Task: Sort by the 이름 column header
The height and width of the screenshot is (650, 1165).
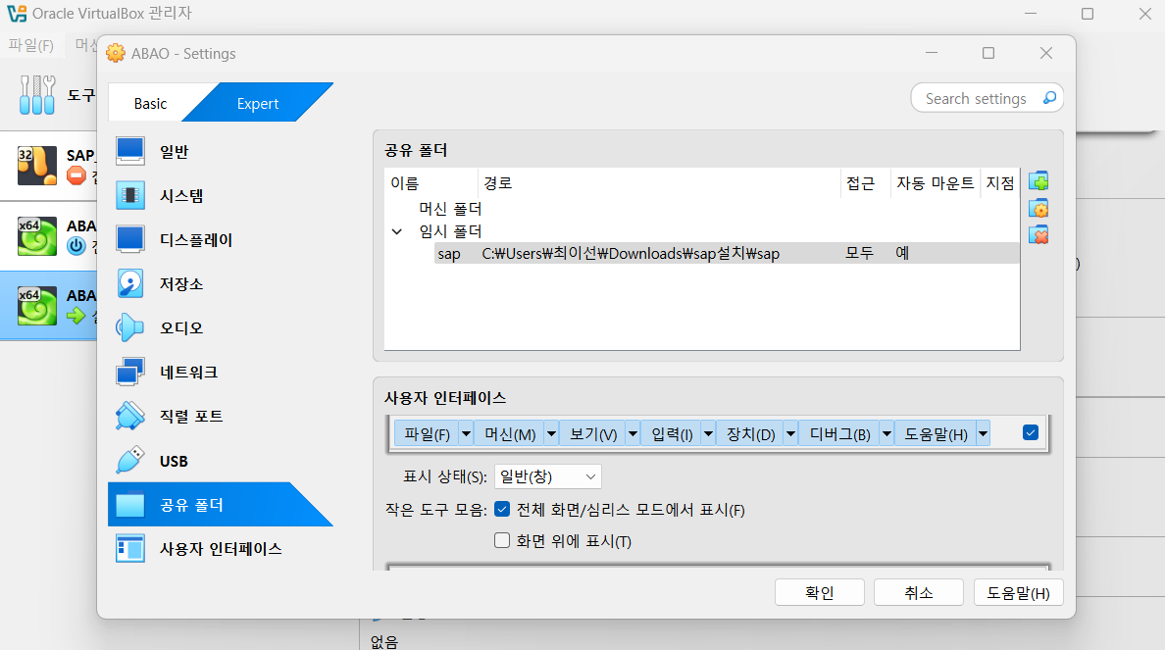Action: tap(431, 182)
